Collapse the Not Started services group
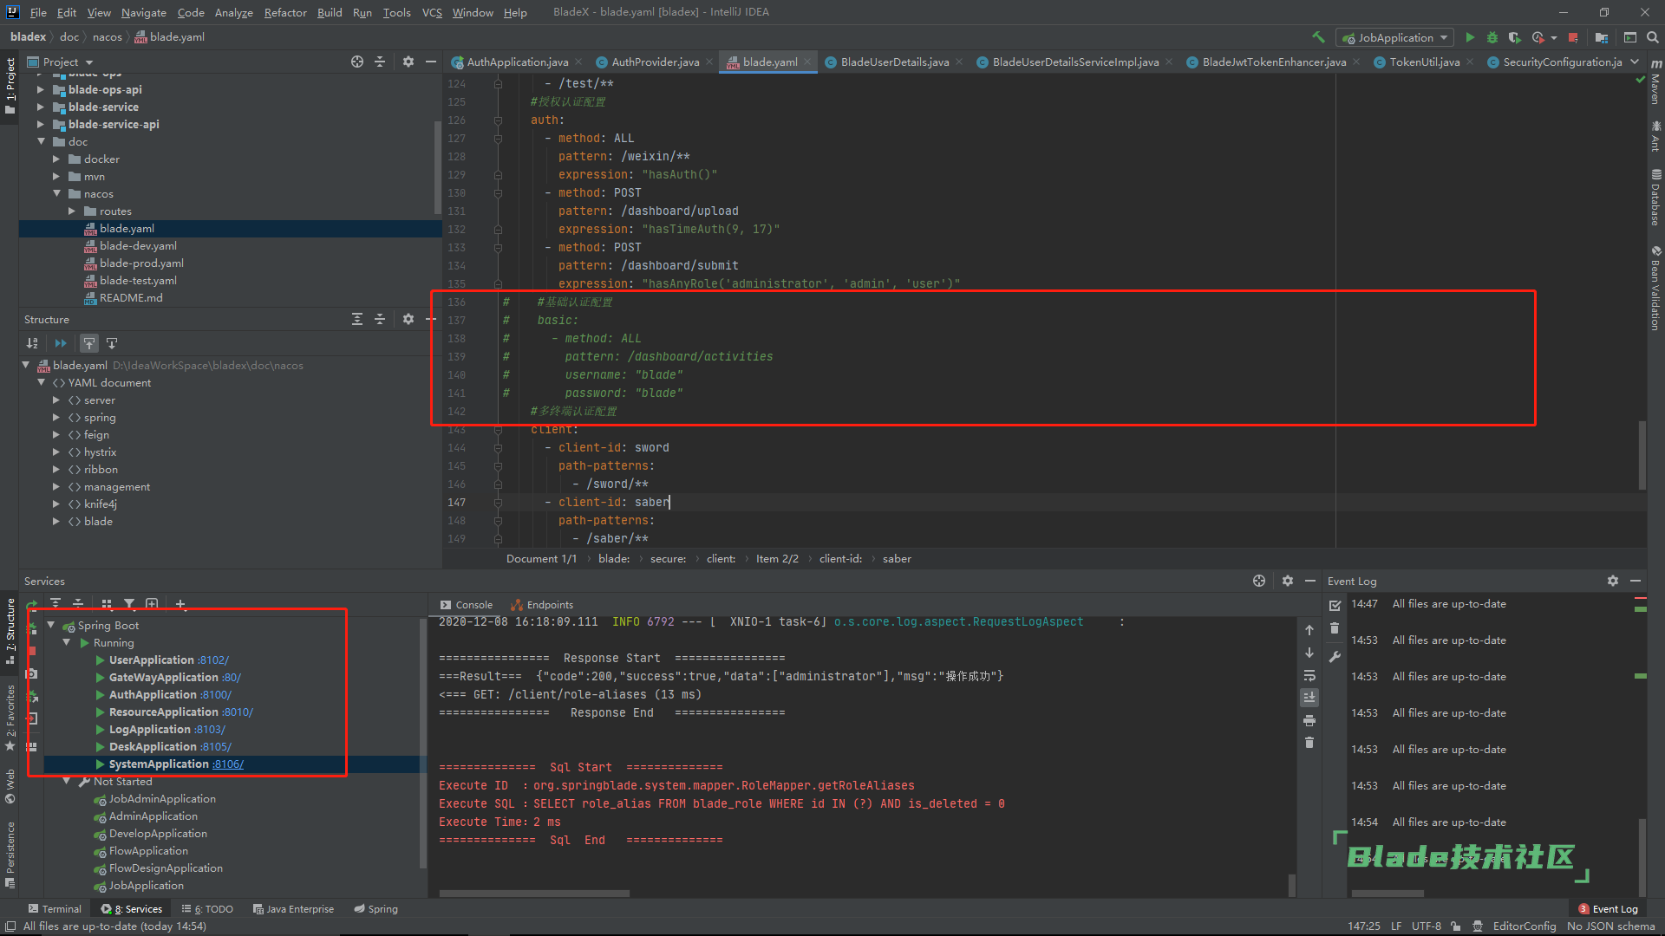This screenshot has width=1665, height=936. click(67, 781)
